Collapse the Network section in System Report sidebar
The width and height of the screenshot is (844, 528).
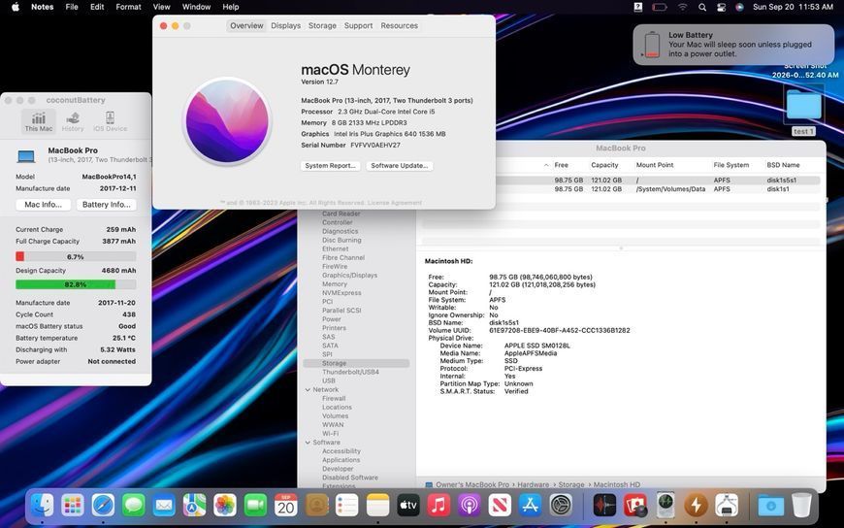pos(308,389)
